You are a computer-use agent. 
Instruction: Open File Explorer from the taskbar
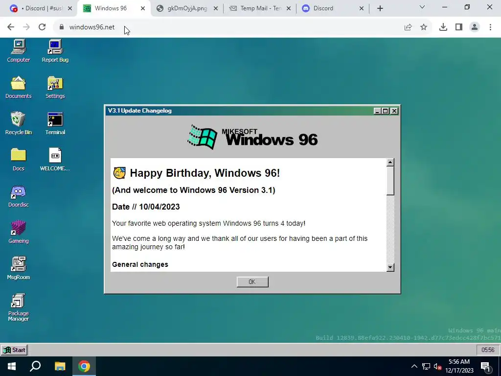pos(60,366)
